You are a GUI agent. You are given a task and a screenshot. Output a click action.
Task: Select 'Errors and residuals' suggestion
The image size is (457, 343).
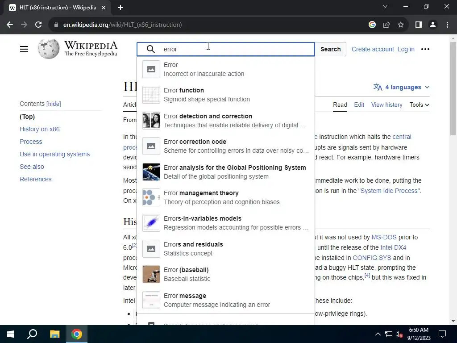pyautogui.click(x=225, y=248)
